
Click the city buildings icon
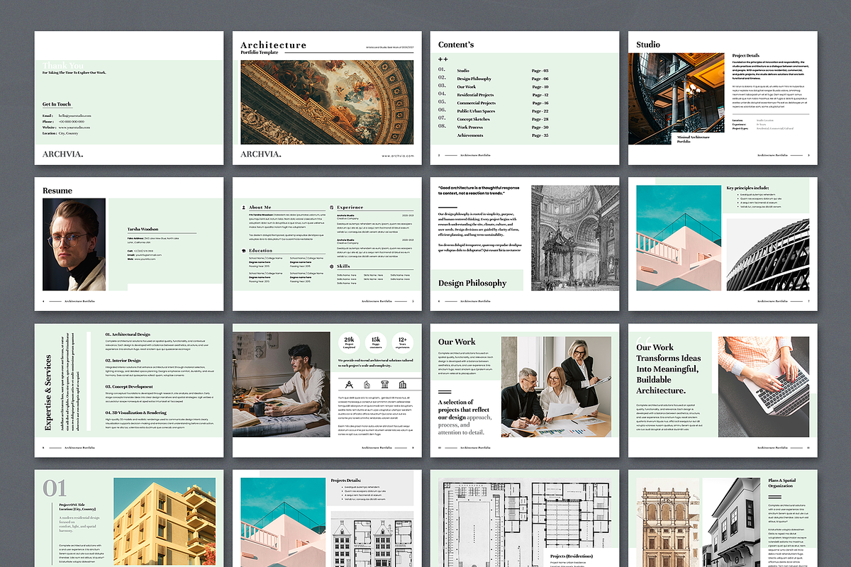point(402,385)
